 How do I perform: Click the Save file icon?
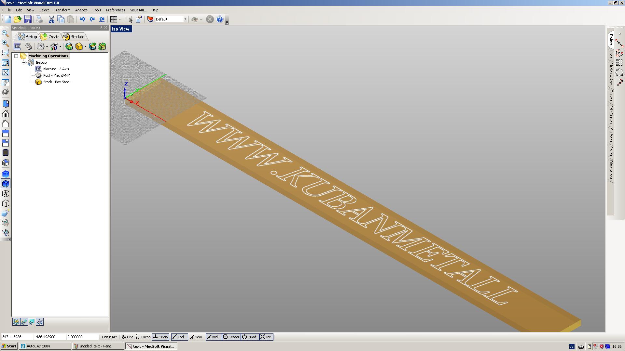[28, 19]
